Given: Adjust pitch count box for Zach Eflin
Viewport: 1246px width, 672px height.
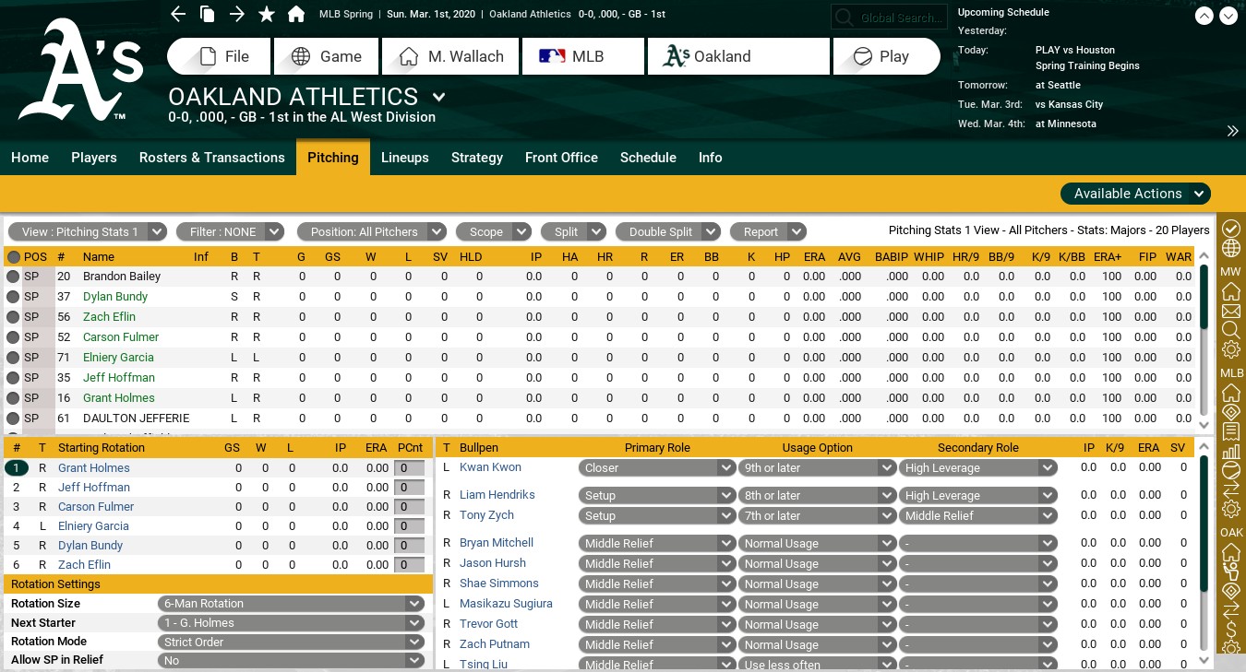Looking at the screenshot, I should 410,565.
